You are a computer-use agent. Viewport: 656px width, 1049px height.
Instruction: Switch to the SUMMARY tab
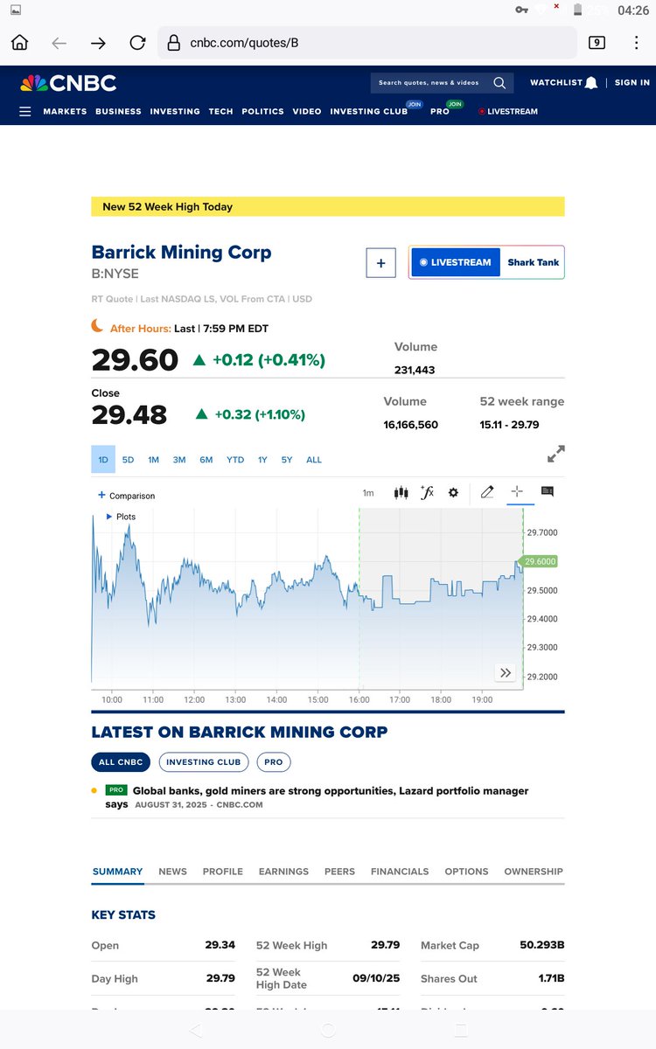117,872
